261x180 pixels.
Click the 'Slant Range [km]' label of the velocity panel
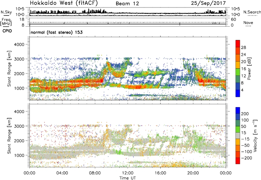click(9, 136)
